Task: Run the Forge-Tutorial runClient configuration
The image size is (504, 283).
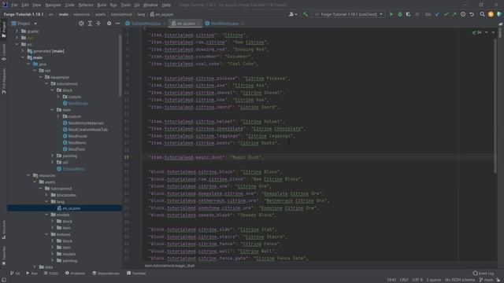Action: coord(391,14)
